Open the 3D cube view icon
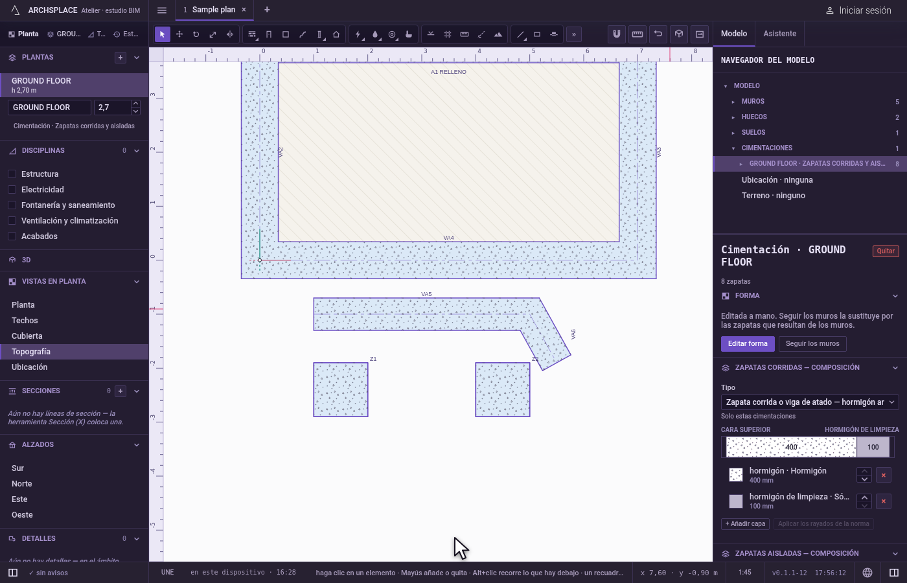 tap(679, 34)
